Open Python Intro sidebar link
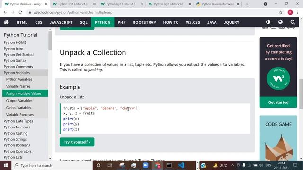Image resolution: width=303 pixels, height=170 pixels. [13, 49]
